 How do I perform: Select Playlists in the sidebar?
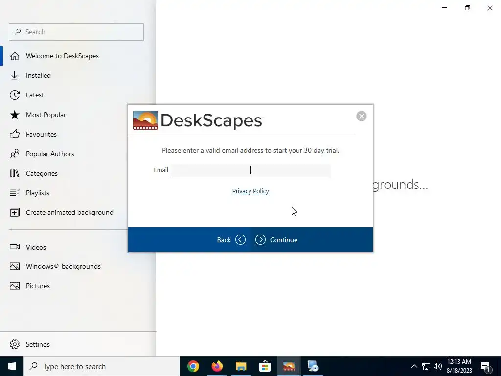pyautogui.click(x=38, y=193)
